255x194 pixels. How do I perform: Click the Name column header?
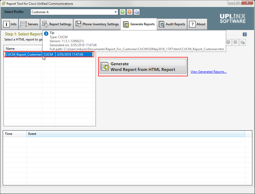click(23, 49)
